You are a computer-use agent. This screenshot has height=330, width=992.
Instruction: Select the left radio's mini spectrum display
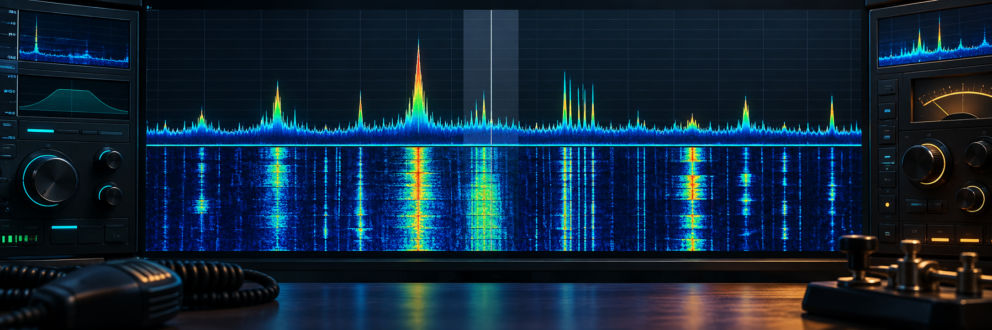click(74, 39)
